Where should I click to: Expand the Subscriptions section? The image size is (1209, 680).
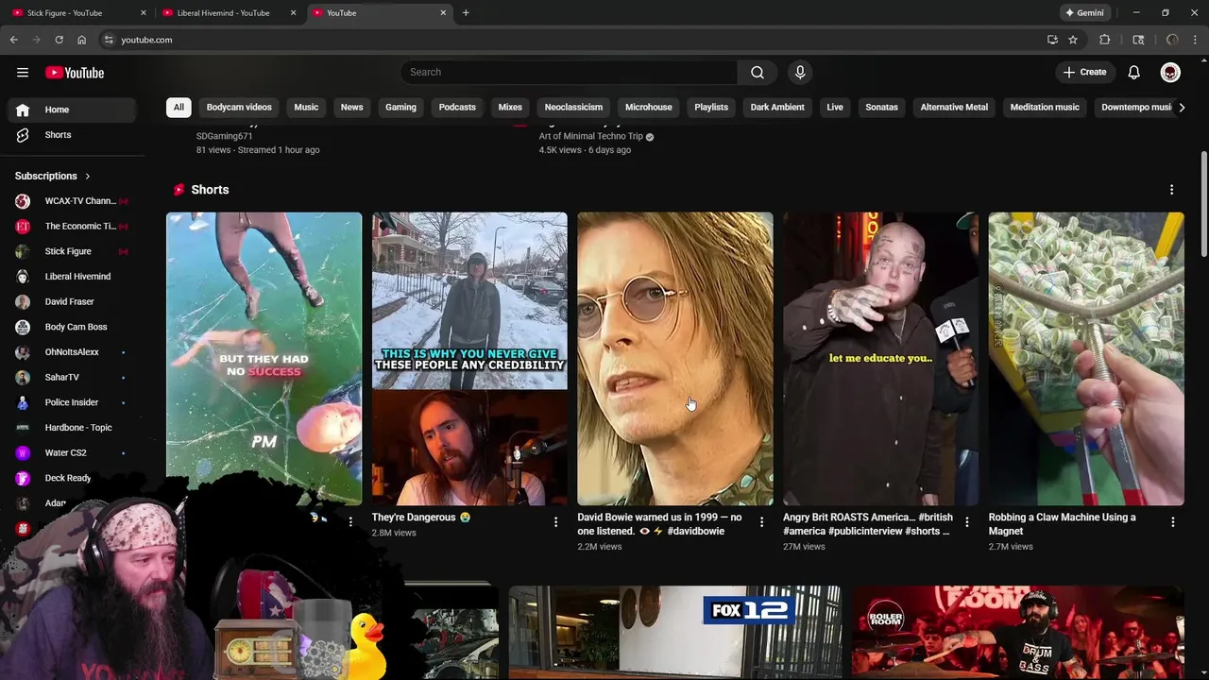pos(53,176)
